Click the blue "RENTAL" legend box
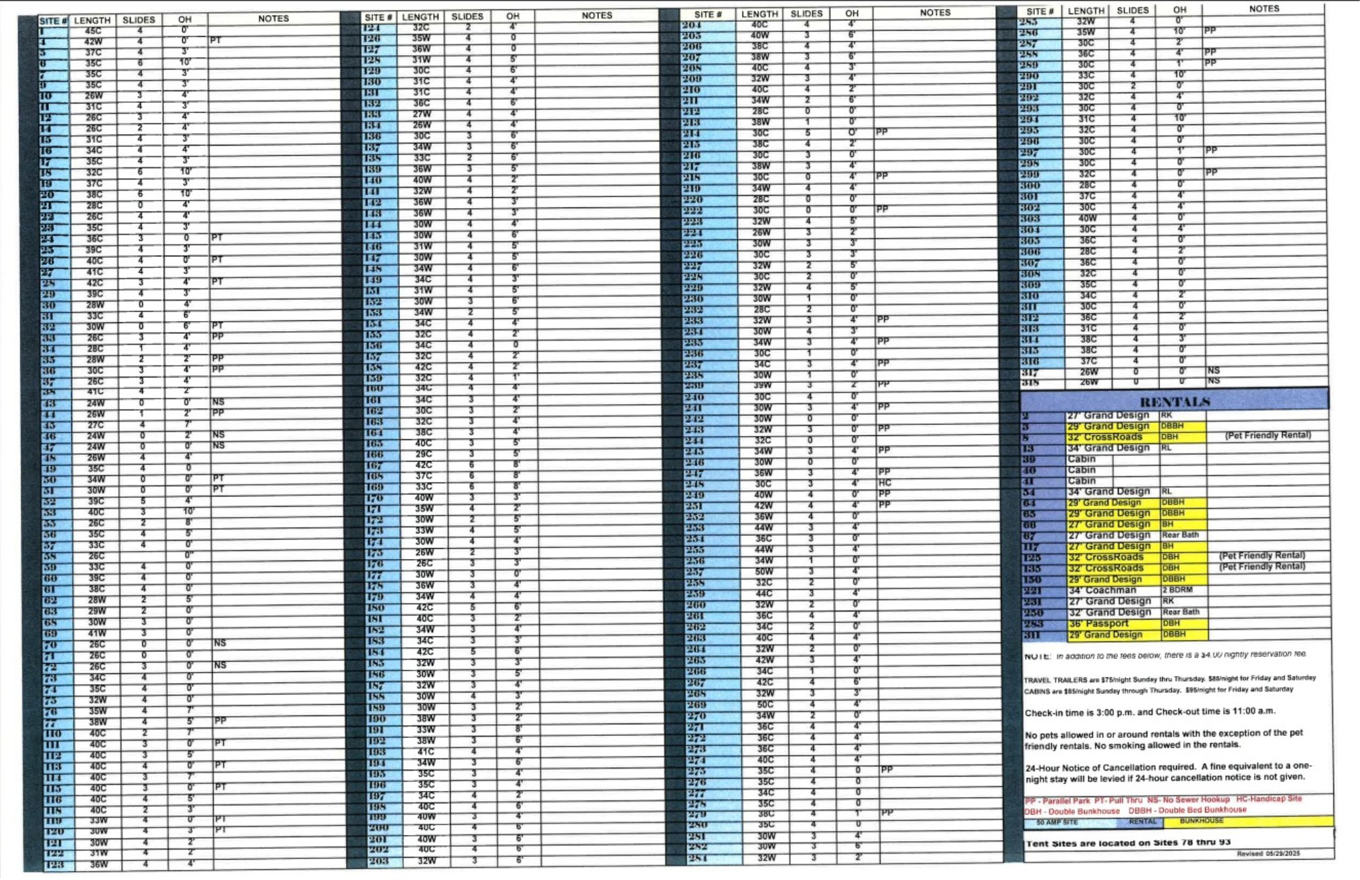This screenshot has height=880, width=1360. [x=1142, y=822]
